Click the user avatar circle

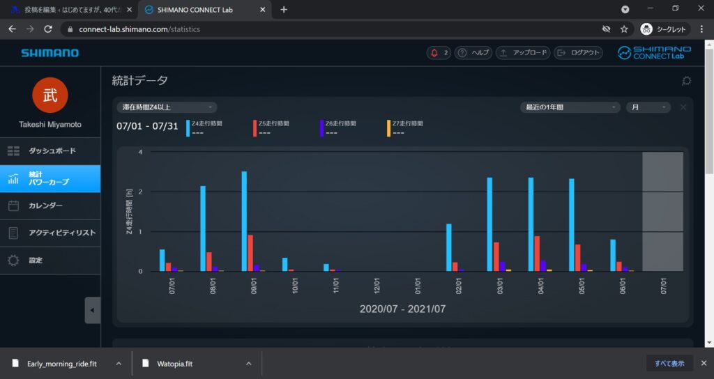pos(50,95)
